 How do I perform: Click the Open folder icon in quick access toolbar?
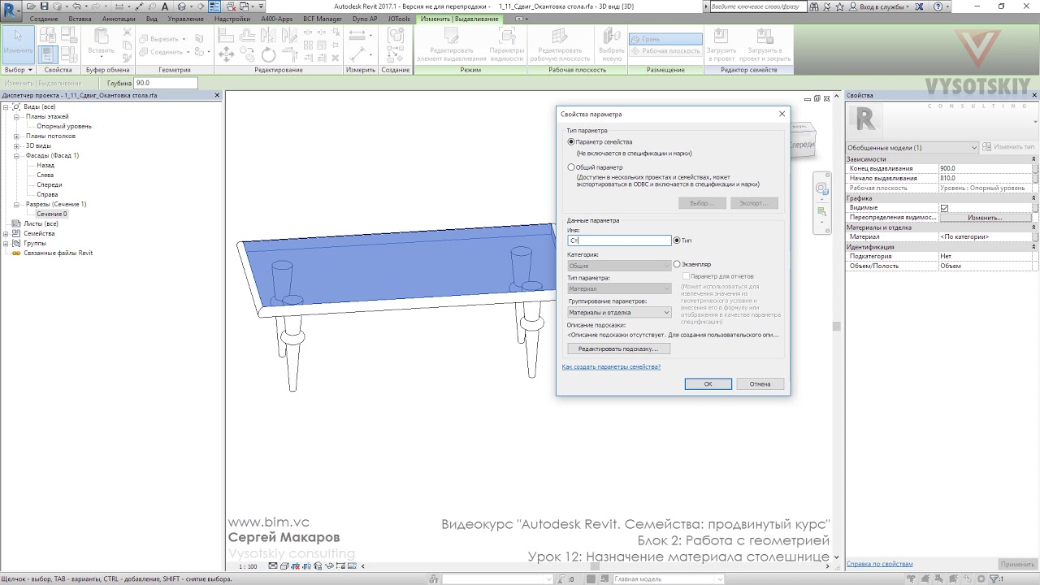30,6
